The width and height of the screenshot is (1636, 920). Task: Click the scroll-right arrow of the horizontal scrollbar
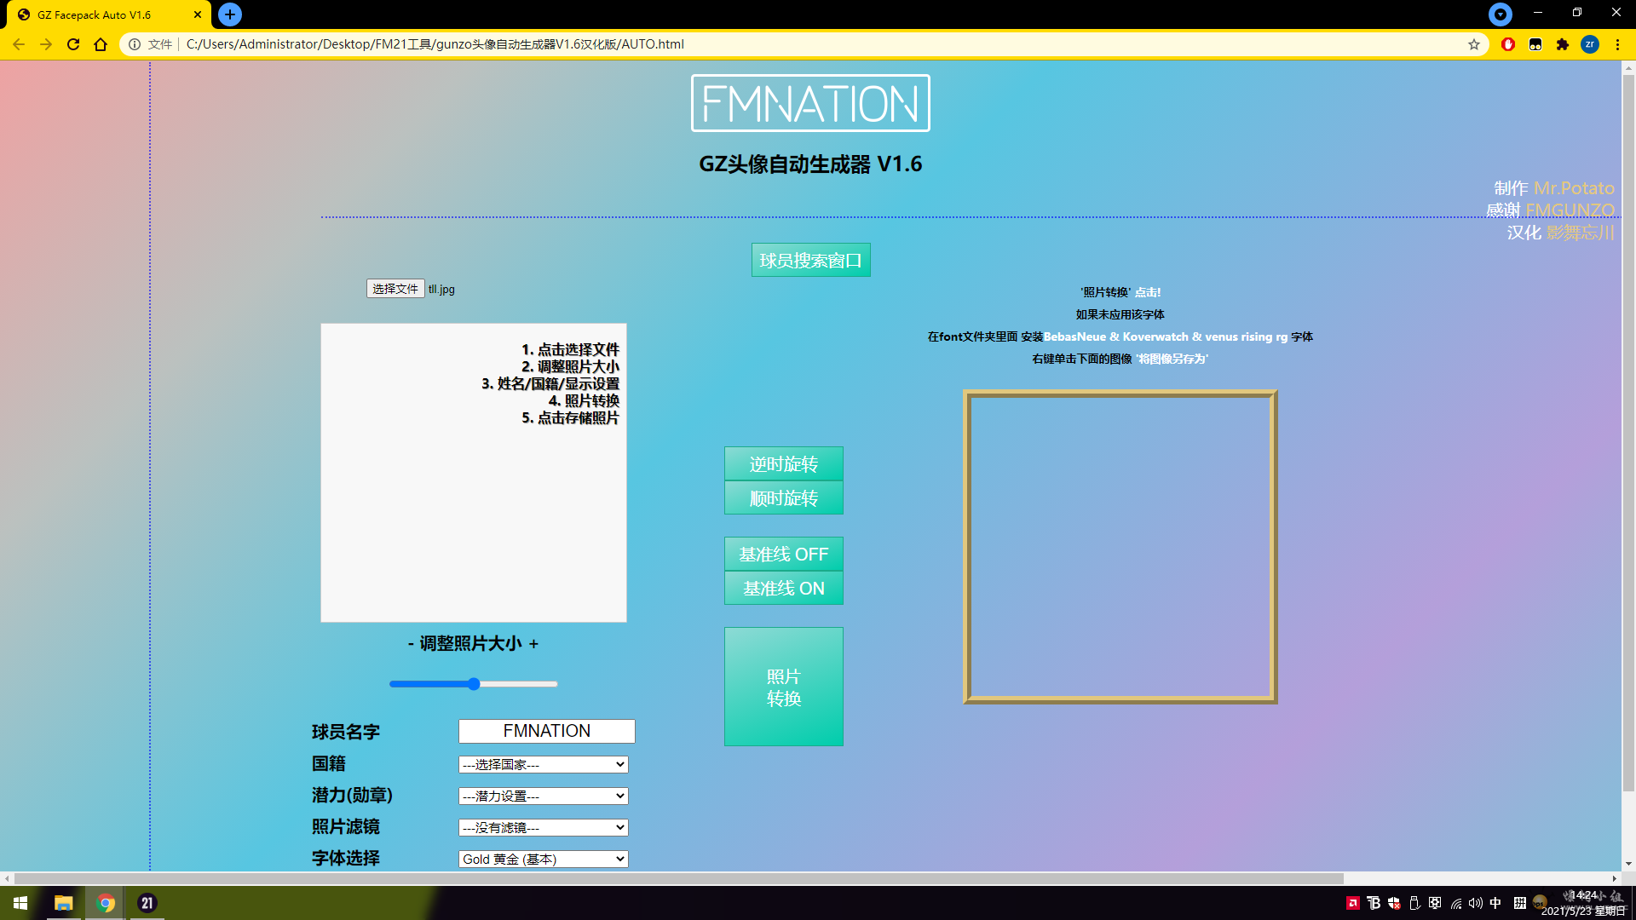click(x=1614, y=878)
